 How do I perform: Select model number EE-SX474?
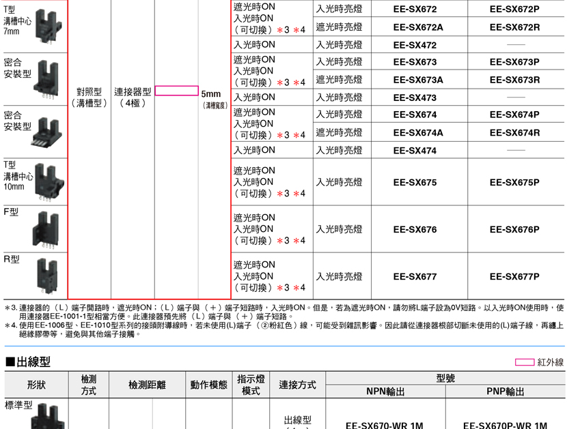[415, 150]
